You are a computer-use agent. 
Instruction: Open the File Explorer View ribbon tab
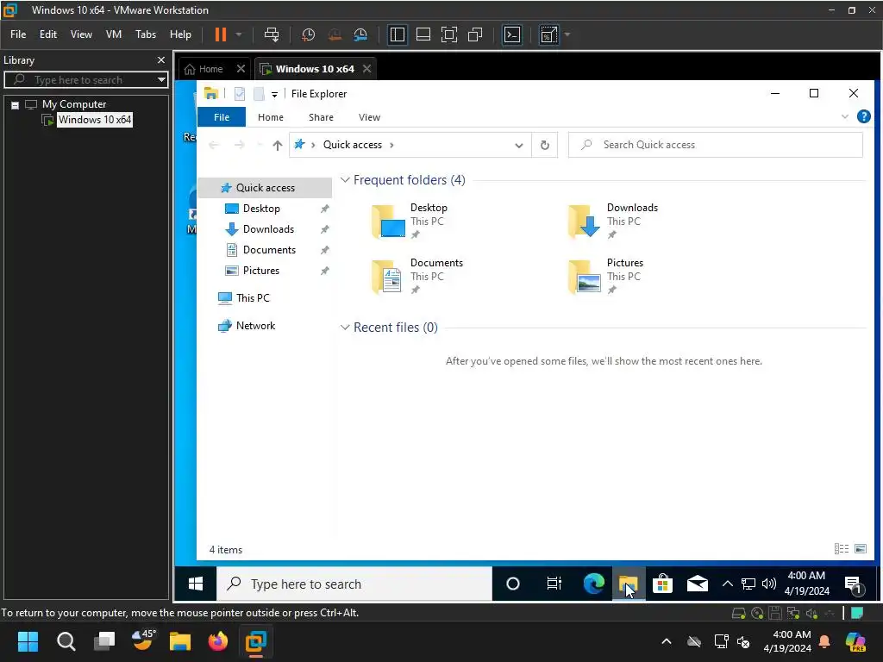(369, 117)
